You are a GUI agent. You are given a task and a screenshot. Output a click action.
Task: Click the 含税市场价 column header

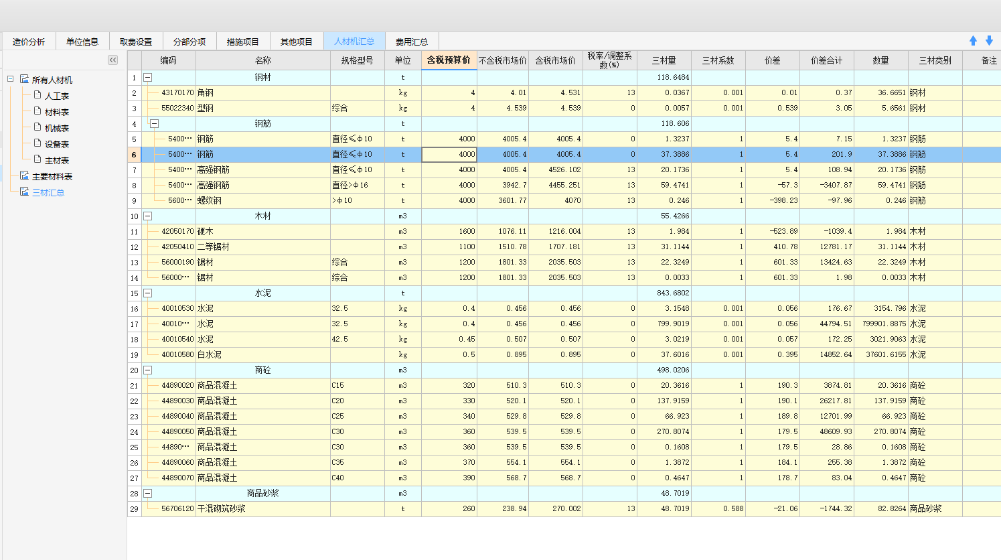(556, 60)
